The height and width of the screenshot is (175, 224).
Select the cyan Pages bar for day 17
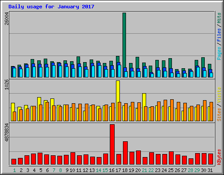(x=119, y=71)
